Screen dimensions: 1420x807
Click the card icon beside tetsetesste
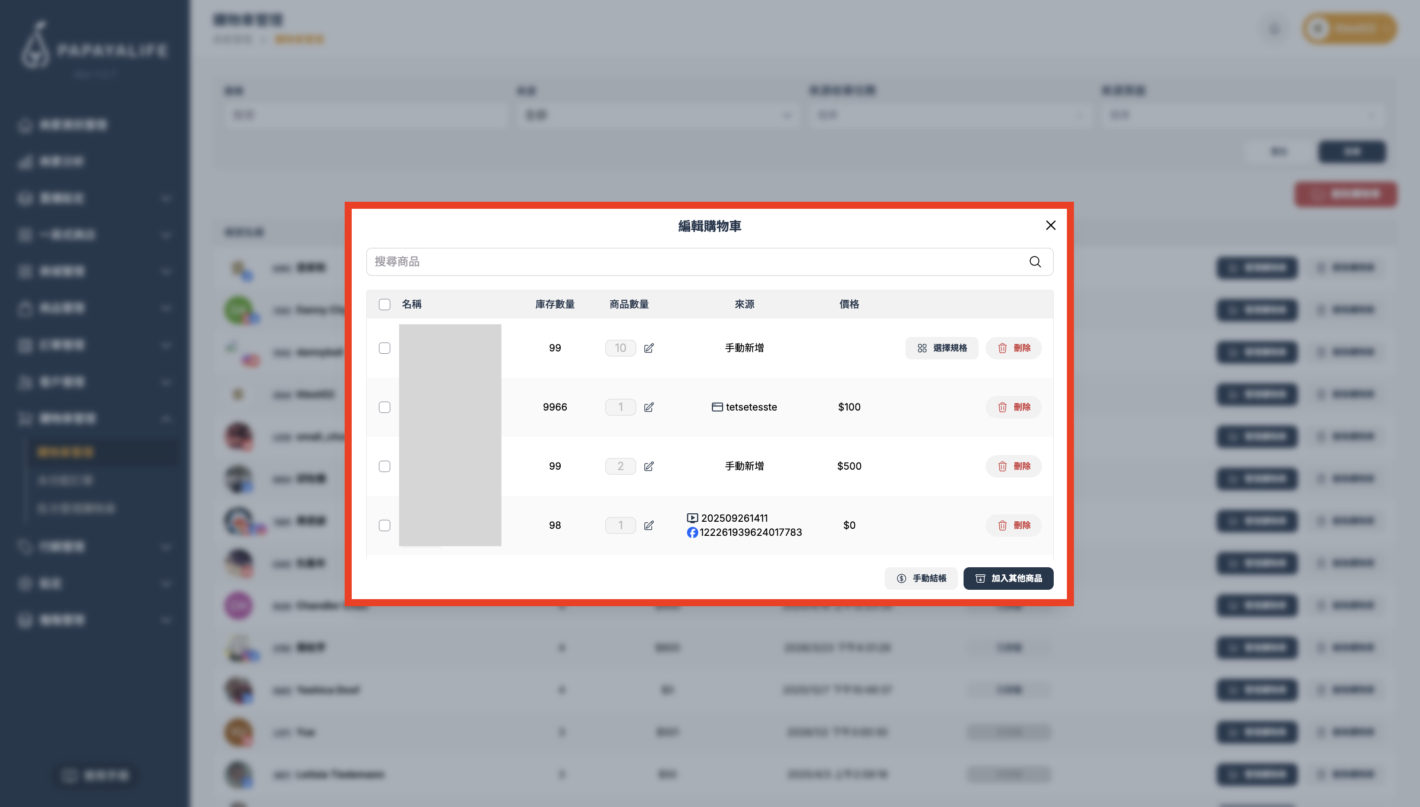pos(717,407)
